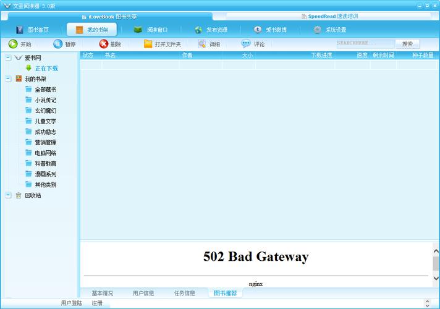Click the recycle bin icon beside 回收站
The height and width of the screenshot is (309, 440).
tap(19, 195)
